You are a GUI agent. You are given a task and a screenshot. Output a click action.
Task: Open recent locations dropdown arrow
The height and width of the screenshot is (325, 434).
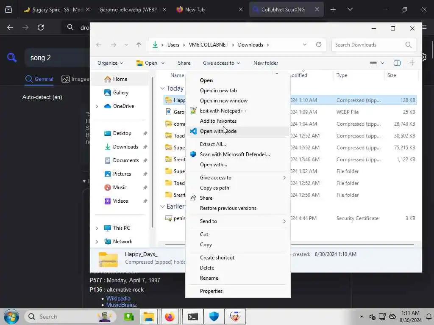pyautogui.click(x=126, y=45)
